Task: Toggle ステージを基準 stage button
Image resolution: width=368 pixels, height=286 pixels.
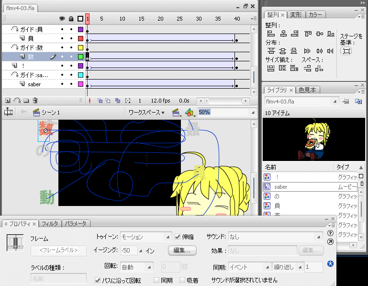Action: click(346, 51)
